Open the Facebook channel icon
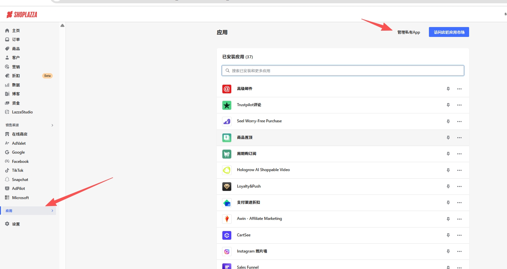Image resolution: width=507 pixels, height=269 pixels. (7, 162)
